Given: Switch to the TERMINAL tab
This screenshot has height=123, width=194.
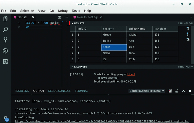Looking at the screenshot, I should [x=81, y=91].
